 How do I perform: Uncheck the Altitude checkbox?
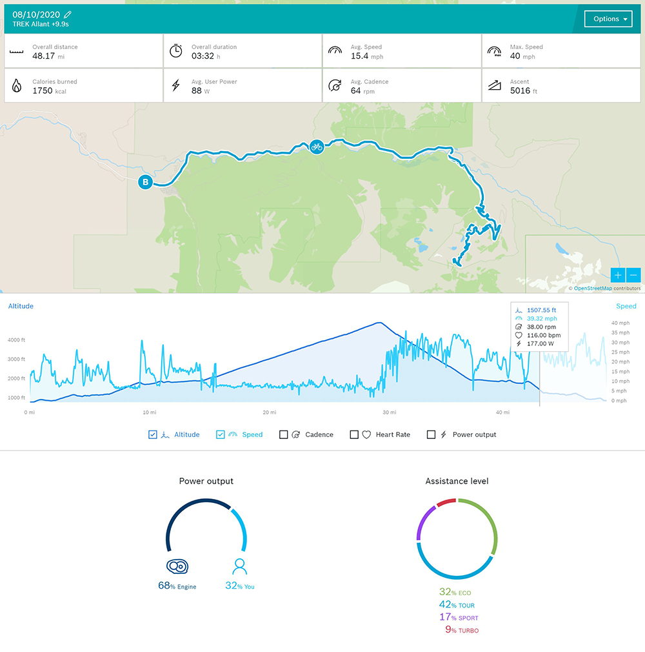(x=153, y=434)
